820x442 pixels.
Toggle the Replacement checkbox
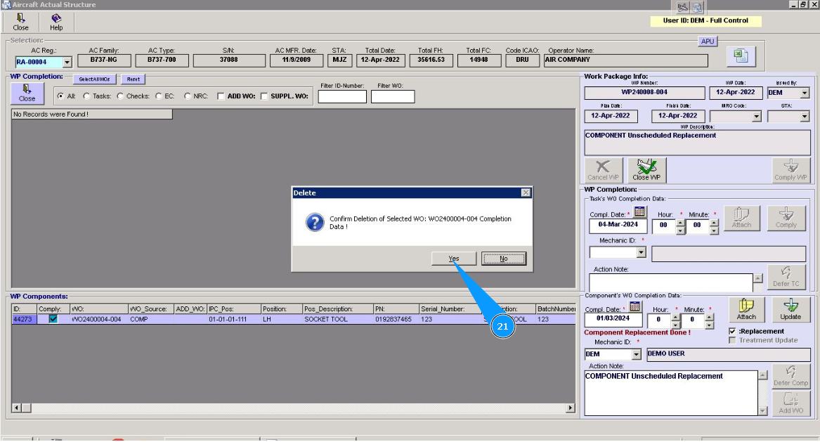[x=732, y=332]
